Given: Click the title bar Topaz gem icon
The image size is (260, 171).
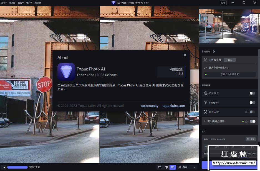Looking at the screenshot, I should (x=113, y=3).
